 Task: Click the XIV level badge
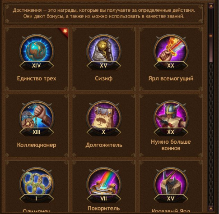(x=37, y=65)
